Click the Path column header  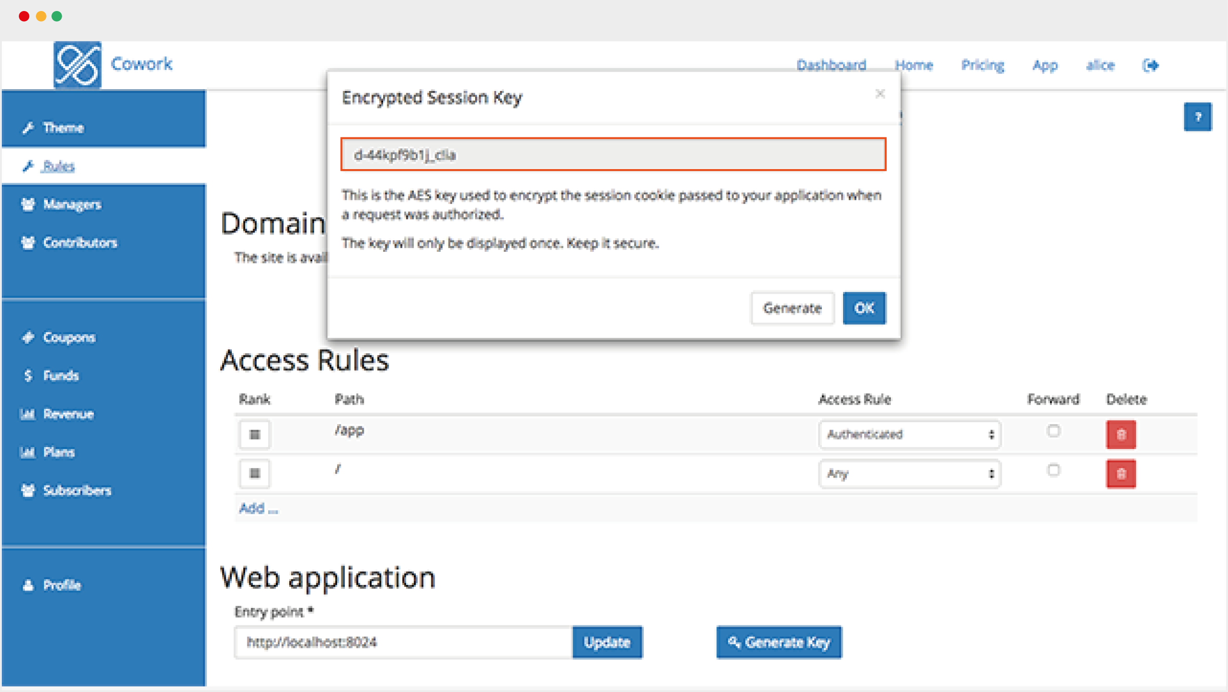coord(349,399)
